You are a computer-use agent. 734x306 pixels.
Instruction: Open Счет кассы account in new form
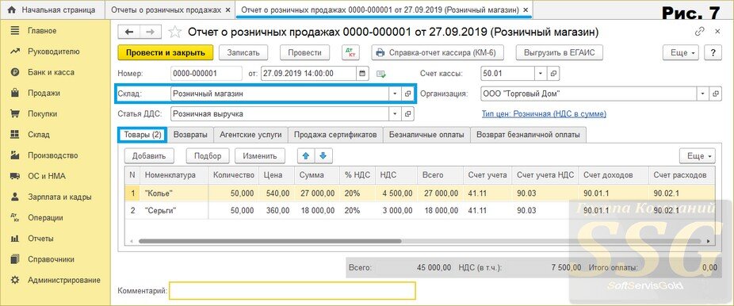point(554,74)
